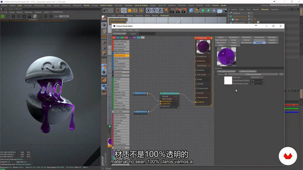Toggle Y axis lock

point(154,10)
